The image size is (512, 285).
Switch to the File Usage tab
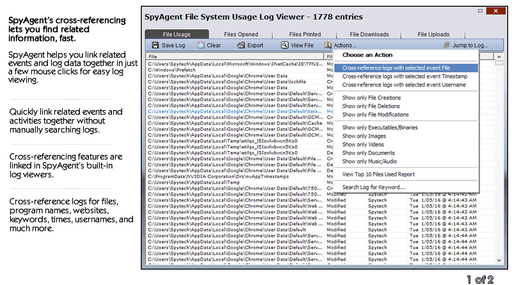click(x=177, y=34)
